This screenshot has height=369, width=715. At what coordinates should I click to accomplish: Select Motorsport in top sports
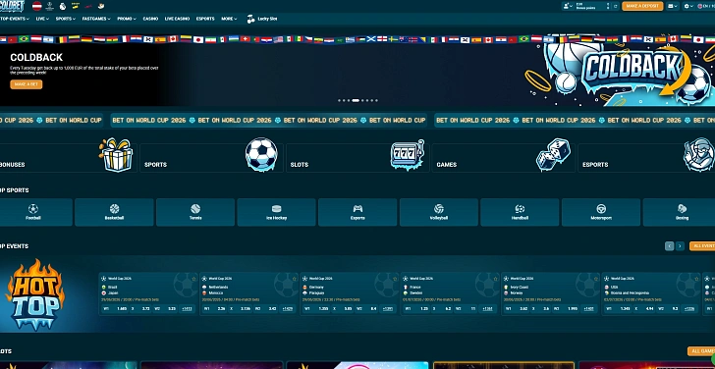(601, 212)
